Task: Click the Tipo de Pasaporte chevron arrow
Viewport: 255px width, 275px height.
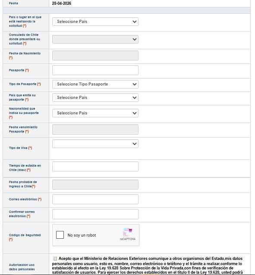Action: [x=135, y=84]
